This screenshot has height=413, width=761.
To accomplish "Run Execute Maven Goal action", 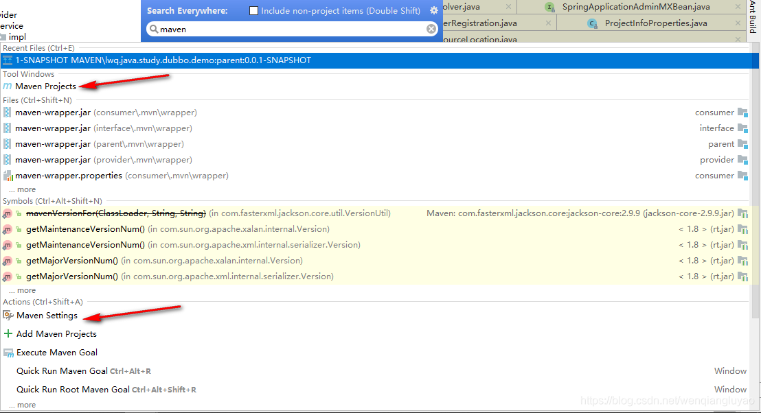I will [57, 353].
